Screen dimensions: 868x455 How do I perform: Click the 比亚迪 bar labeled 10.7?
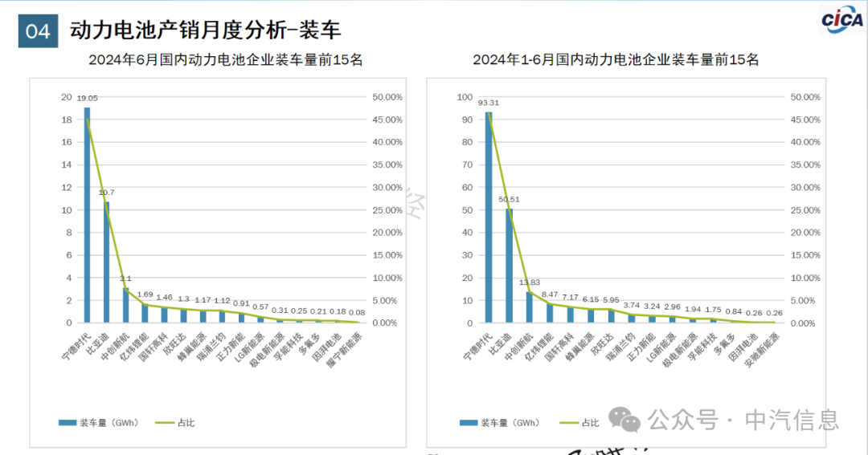click(x=106, y=262)
